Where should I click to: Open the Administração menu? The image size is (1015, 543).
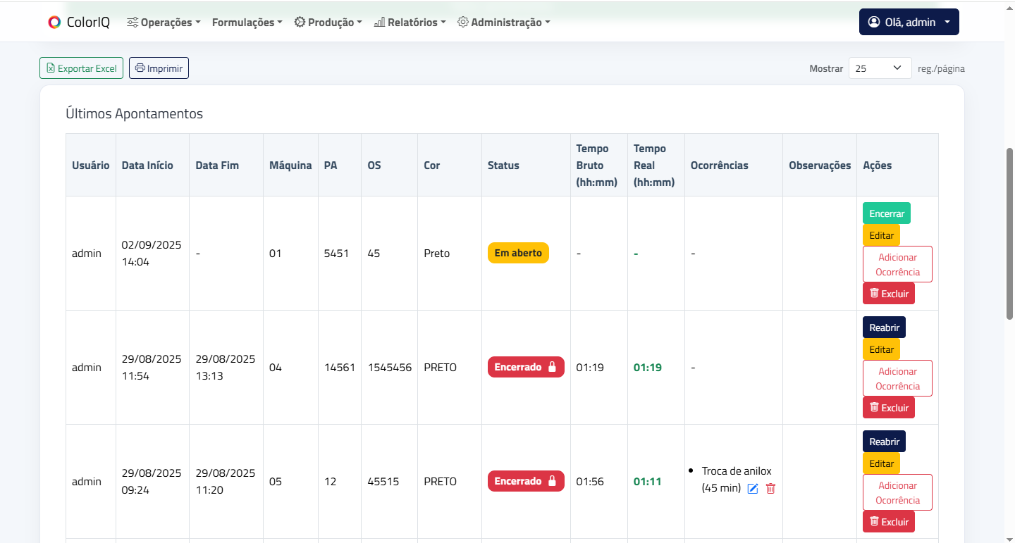(503, 23)
